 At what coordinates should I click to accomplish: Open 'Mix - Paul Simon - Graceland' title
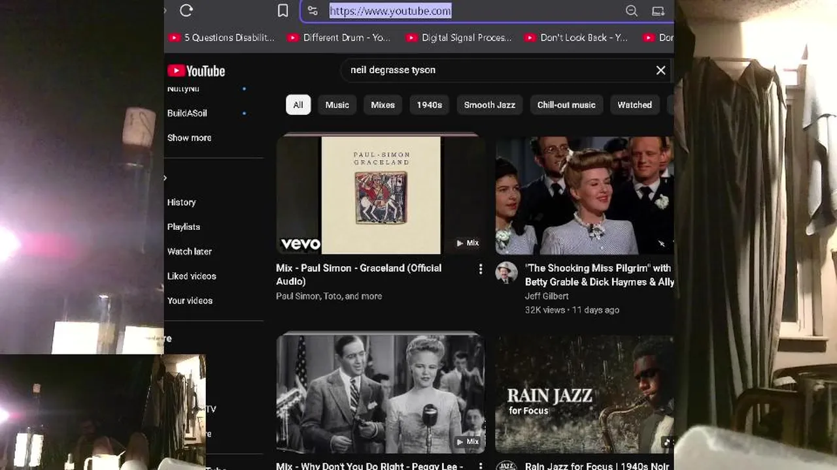coord(359,275)
